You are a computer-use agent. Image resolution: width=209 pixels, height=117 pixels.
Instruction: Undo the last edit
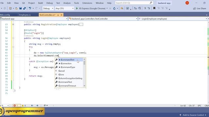click(30, 8)
